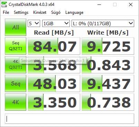Open the Settings menu

tap(21, 12)
